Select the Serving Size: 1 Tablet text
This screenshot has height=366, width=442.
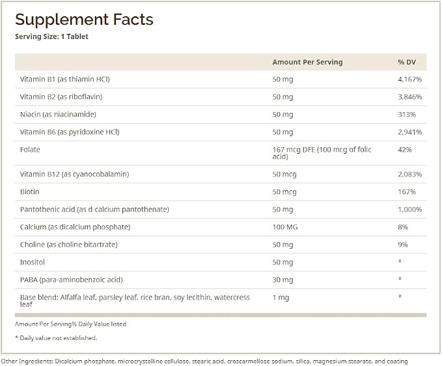coord(51,36)
